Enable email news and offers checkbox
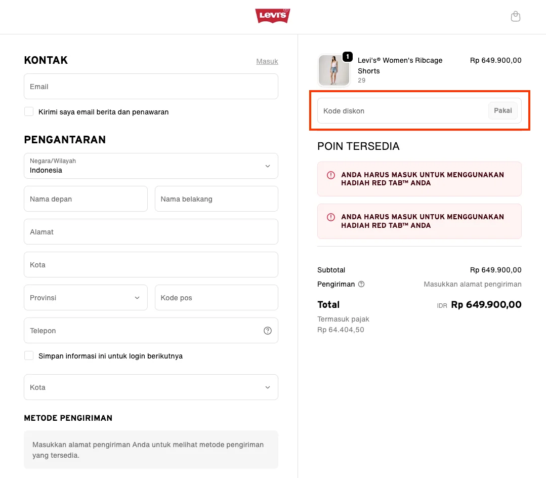Screen dimensions: 546x478 point(29,111)
